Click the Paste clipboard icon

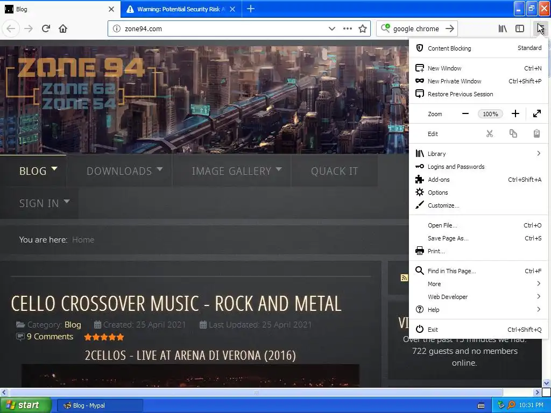coord(536,133)
